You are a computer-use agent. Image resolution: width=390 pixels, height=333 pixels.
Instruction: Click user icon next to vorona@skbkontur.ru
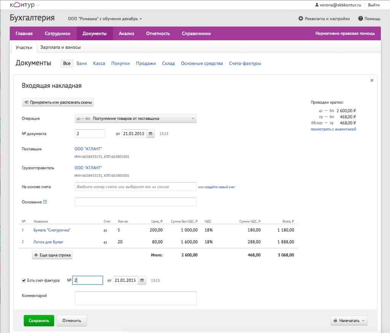point(316,5)
